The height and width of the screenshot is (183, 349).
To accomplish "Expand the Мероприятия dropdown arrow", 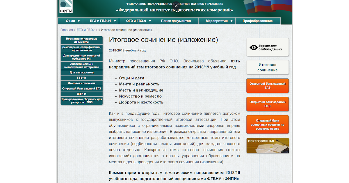I will (232, 21).
